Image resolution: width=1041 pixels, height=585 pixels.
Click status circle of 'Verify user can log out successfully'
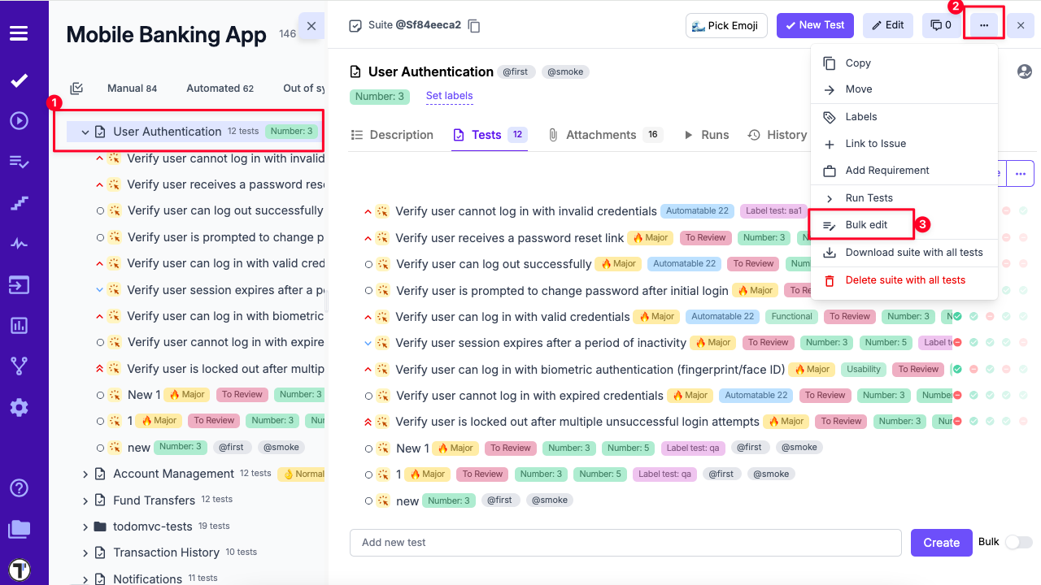click(x=100, y=211)
